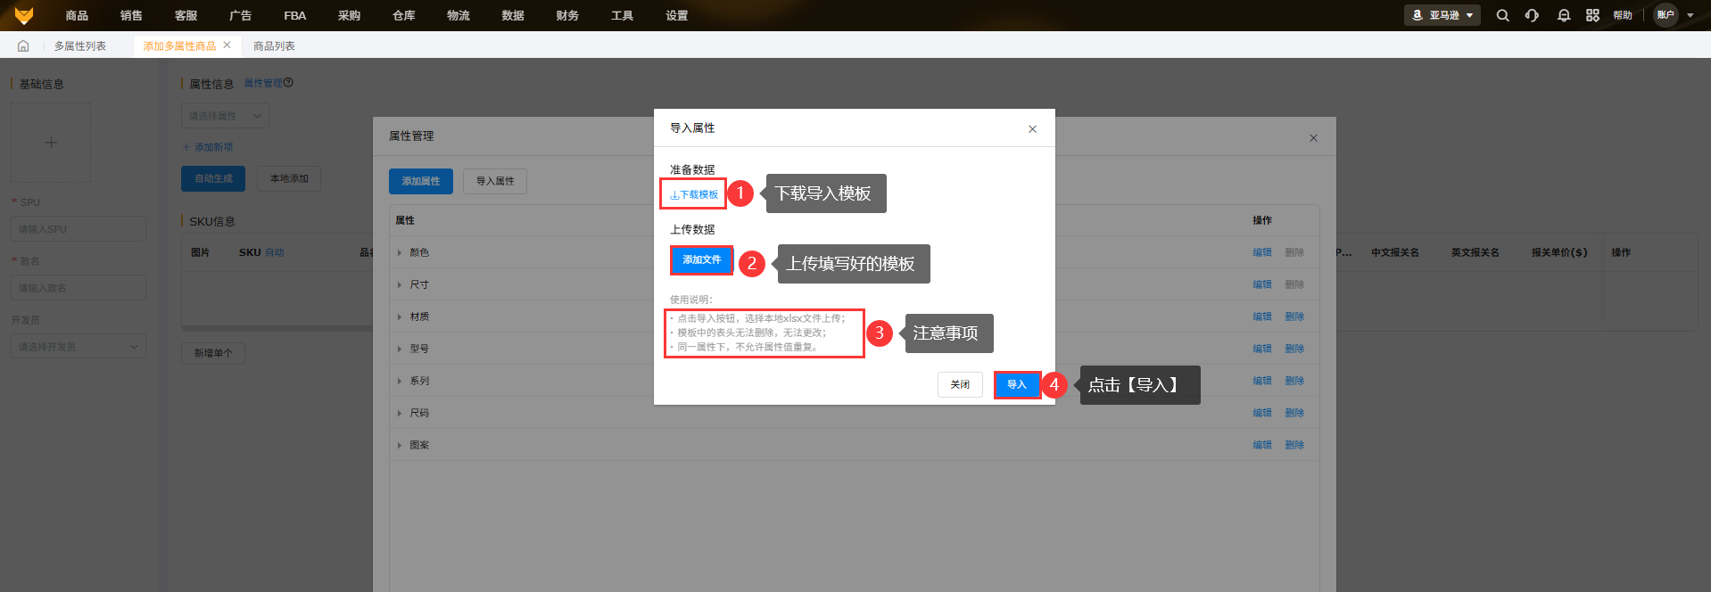Screen dimensions: 1711x592
Task: Click the 下载模板 link
Action: point(694,194)
